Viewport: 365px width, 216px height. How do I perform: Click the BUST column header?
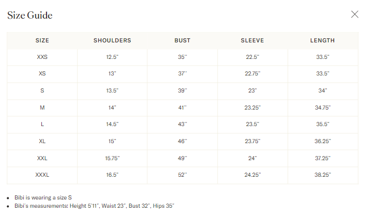click(182, 40)
